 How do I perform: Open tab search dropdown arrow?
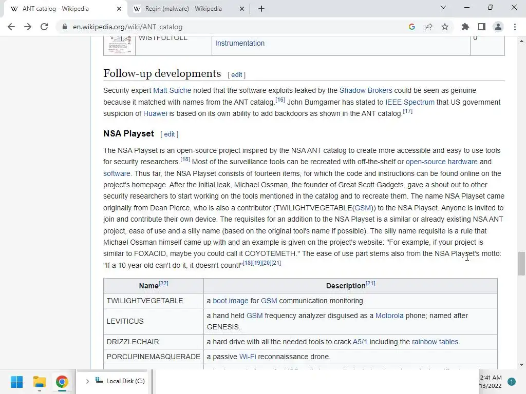coord(443,7)
